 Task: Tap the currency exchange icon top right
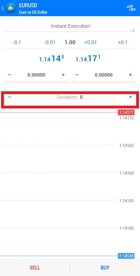pyautogui.click(x=131, y=8)
